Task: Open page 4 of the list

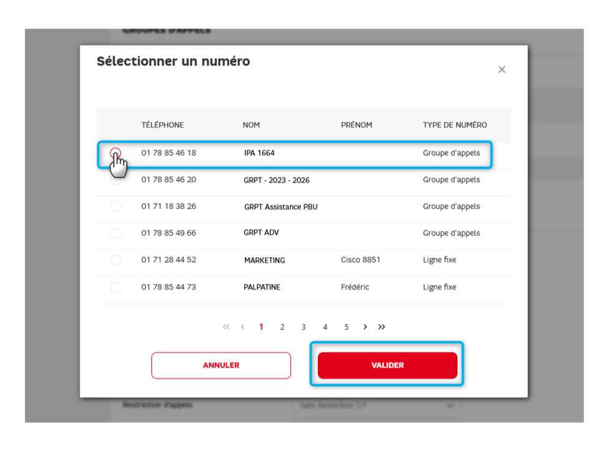Action: 325,327
